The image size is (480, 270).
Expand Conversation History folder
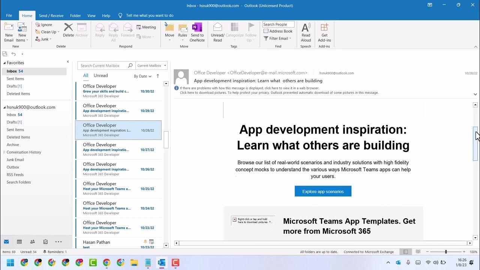(4, 152)
